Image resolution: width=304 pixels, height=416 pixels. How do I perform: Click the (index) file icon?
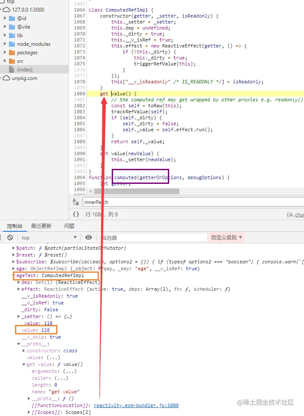pyautogui.click(x=12, y=70)
